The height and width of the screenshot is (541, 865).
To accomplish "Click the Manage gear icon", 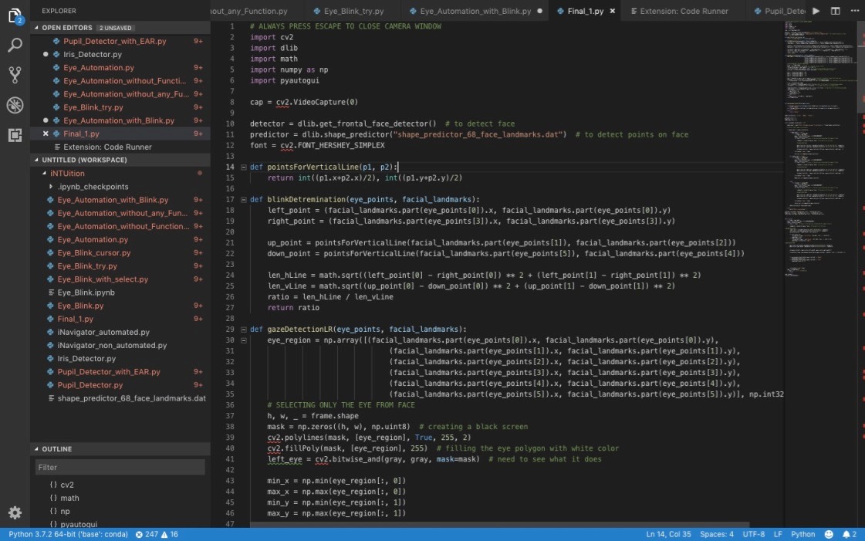I will [x=15, y=512].
